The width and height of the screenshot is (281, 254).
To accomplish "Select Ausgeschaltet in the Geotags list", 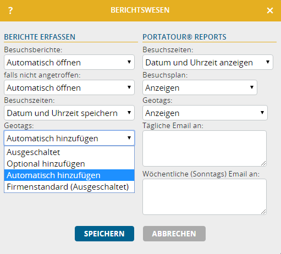I will pos(69,152).
